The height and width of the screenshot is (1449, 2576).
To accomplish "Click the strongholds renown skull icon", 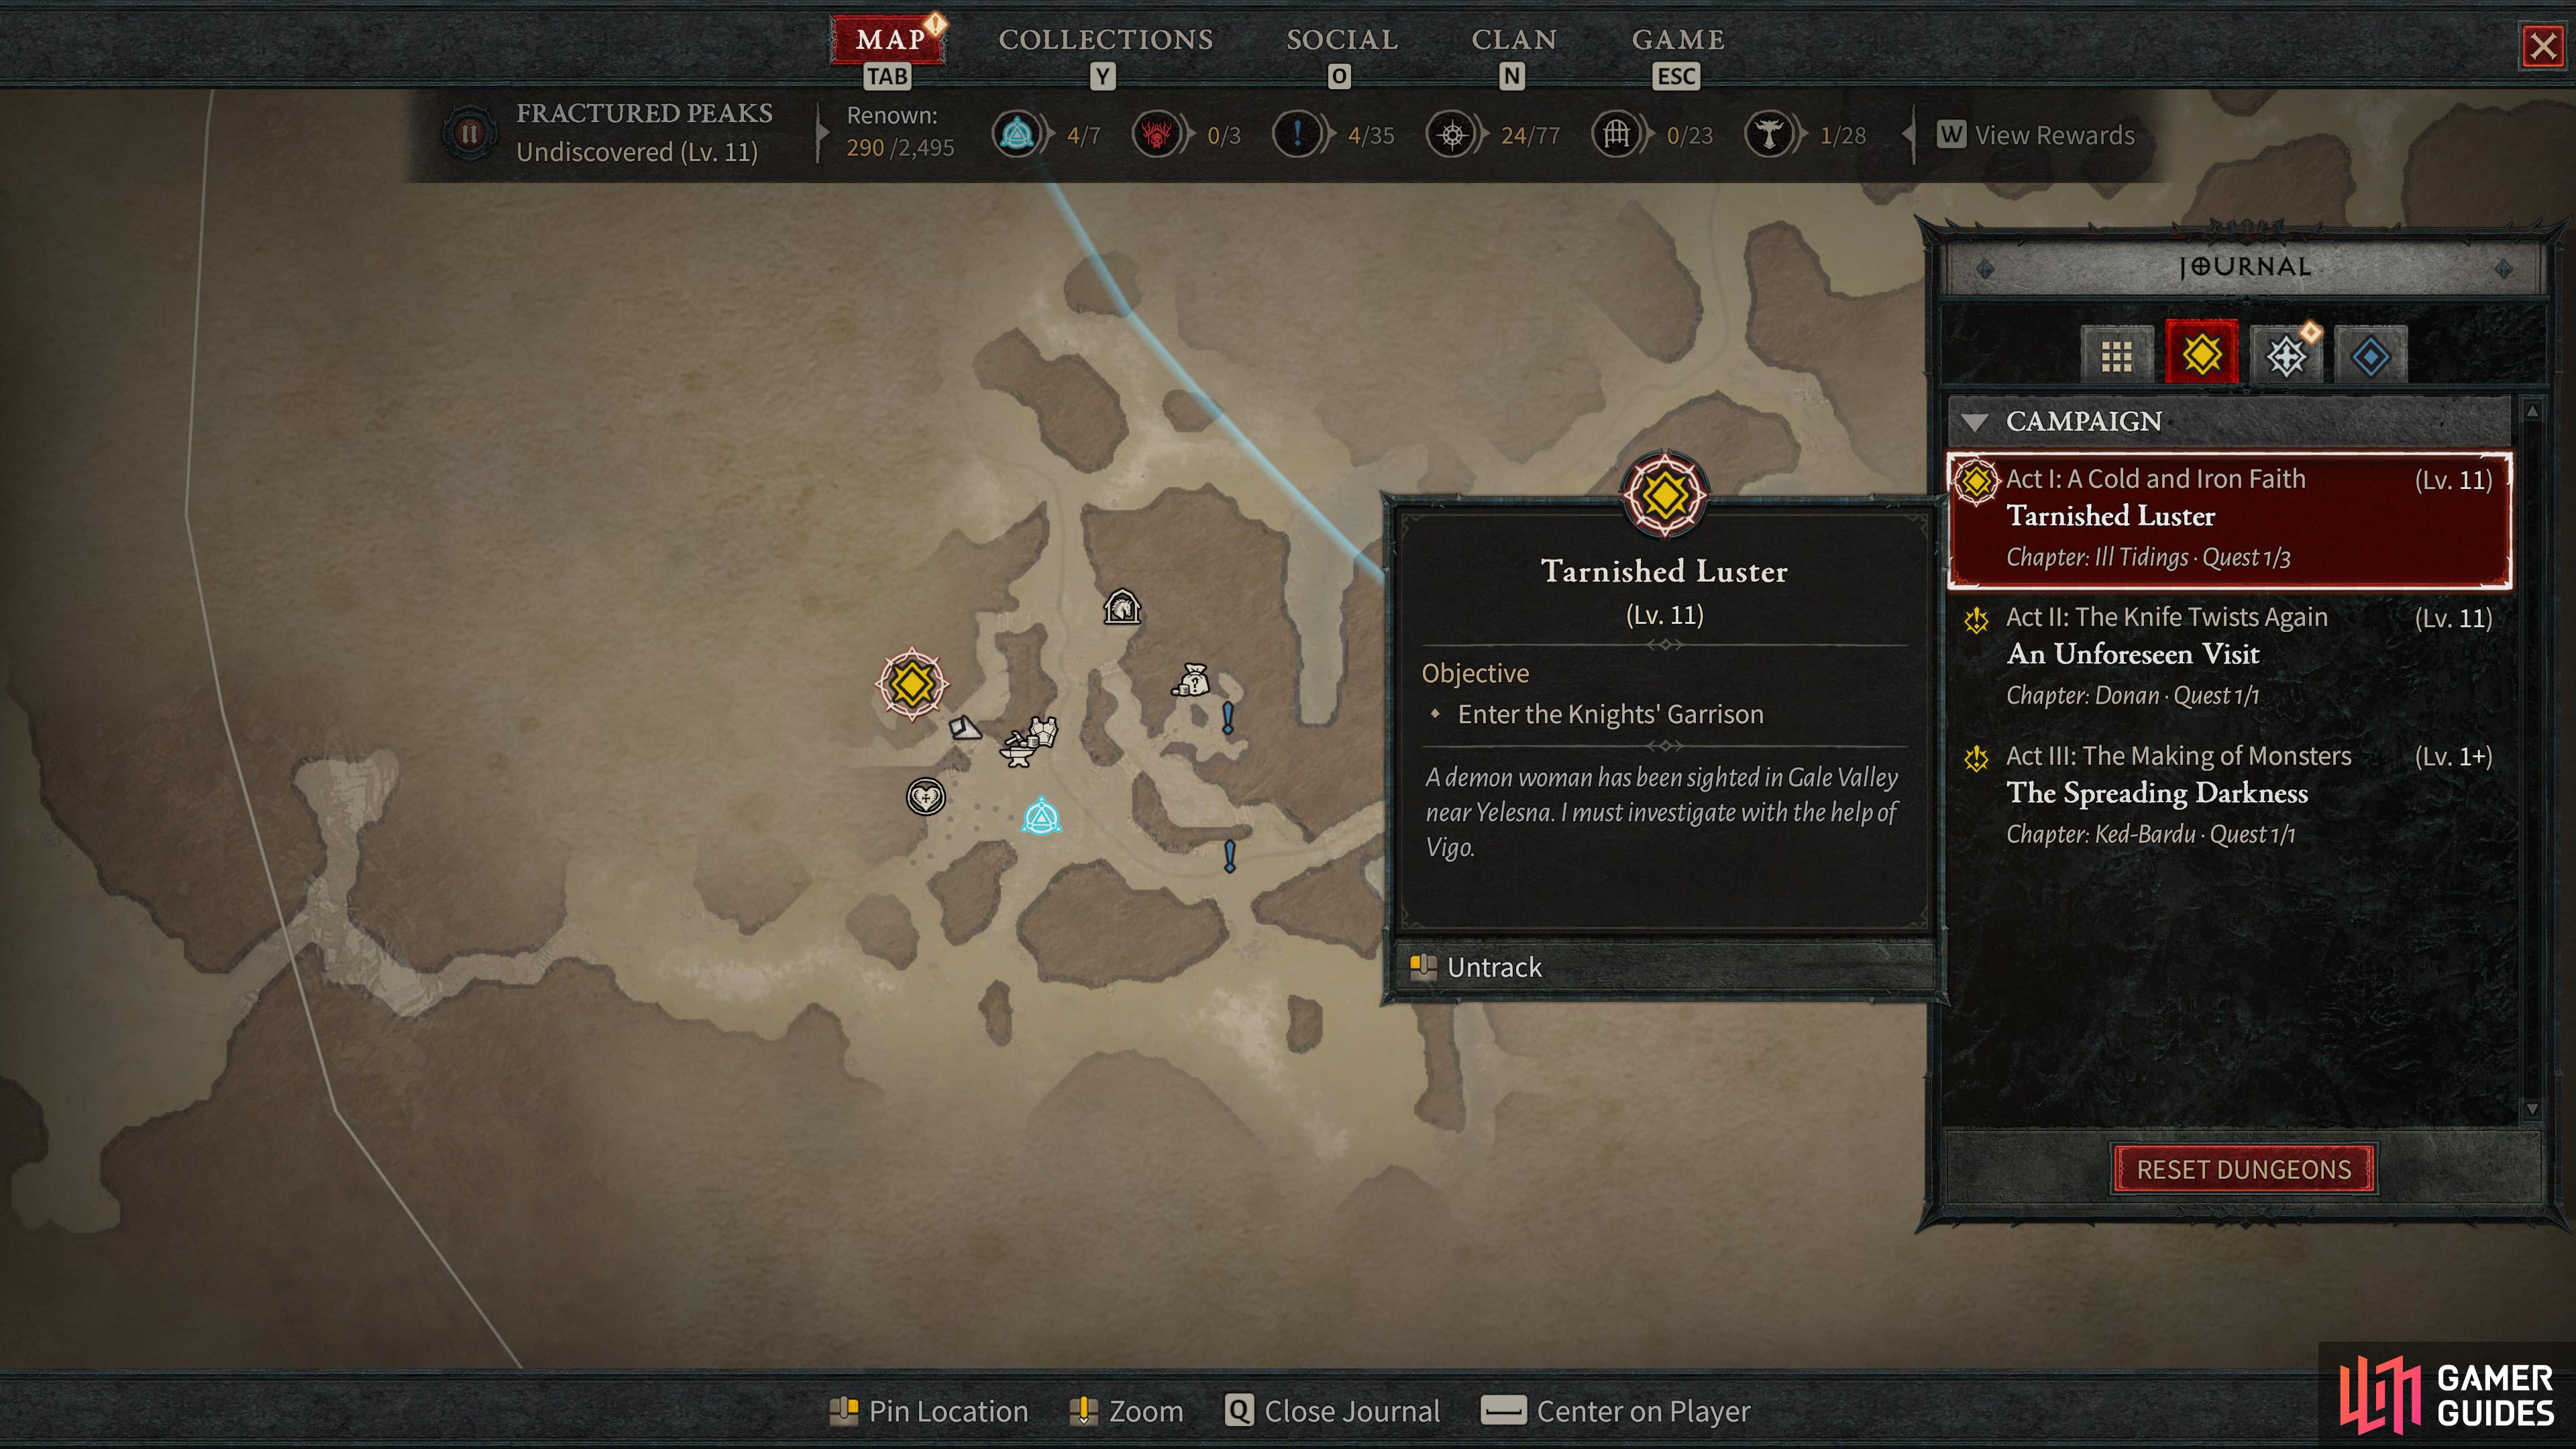I will tap(1157, 134).
